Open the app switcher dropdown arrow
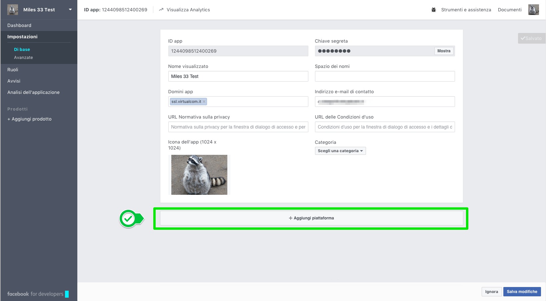This screenshot has width=546, height=301. pyautogui.click(x=70, y=10)
